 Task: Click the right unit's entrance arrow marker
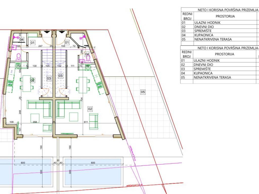coord(61,32)
